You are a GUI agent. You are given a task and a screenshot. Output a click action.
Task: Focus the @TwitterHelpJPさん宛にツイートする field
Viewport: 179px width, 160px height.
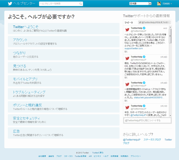(x=147, y=120)
